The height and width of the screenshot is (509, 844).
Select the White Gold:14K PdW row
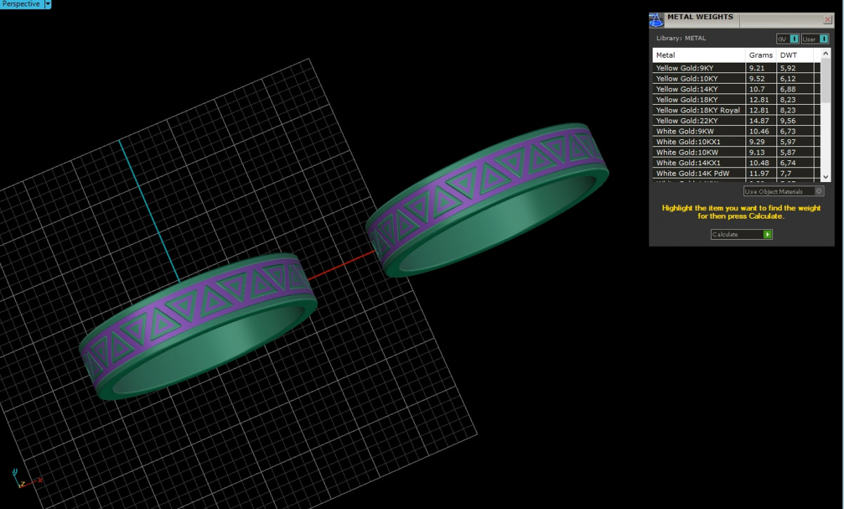coord(736,173)
